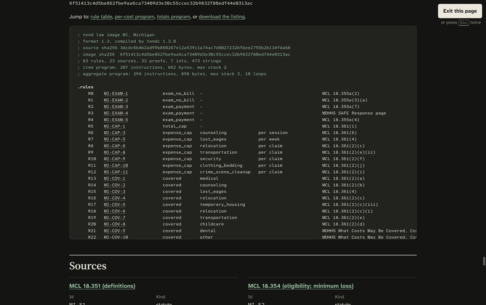Viewport: 486px width, 305px height.
Task: Follow the totals program link
Action: [174, 17]
